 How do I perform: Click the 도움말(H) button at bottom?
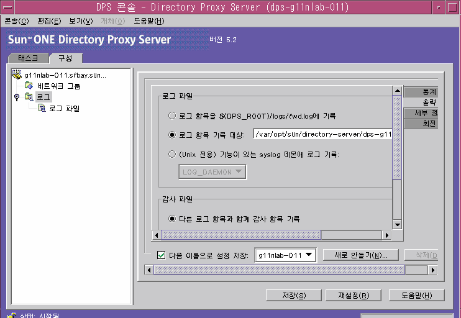click(x=417, y=296)
